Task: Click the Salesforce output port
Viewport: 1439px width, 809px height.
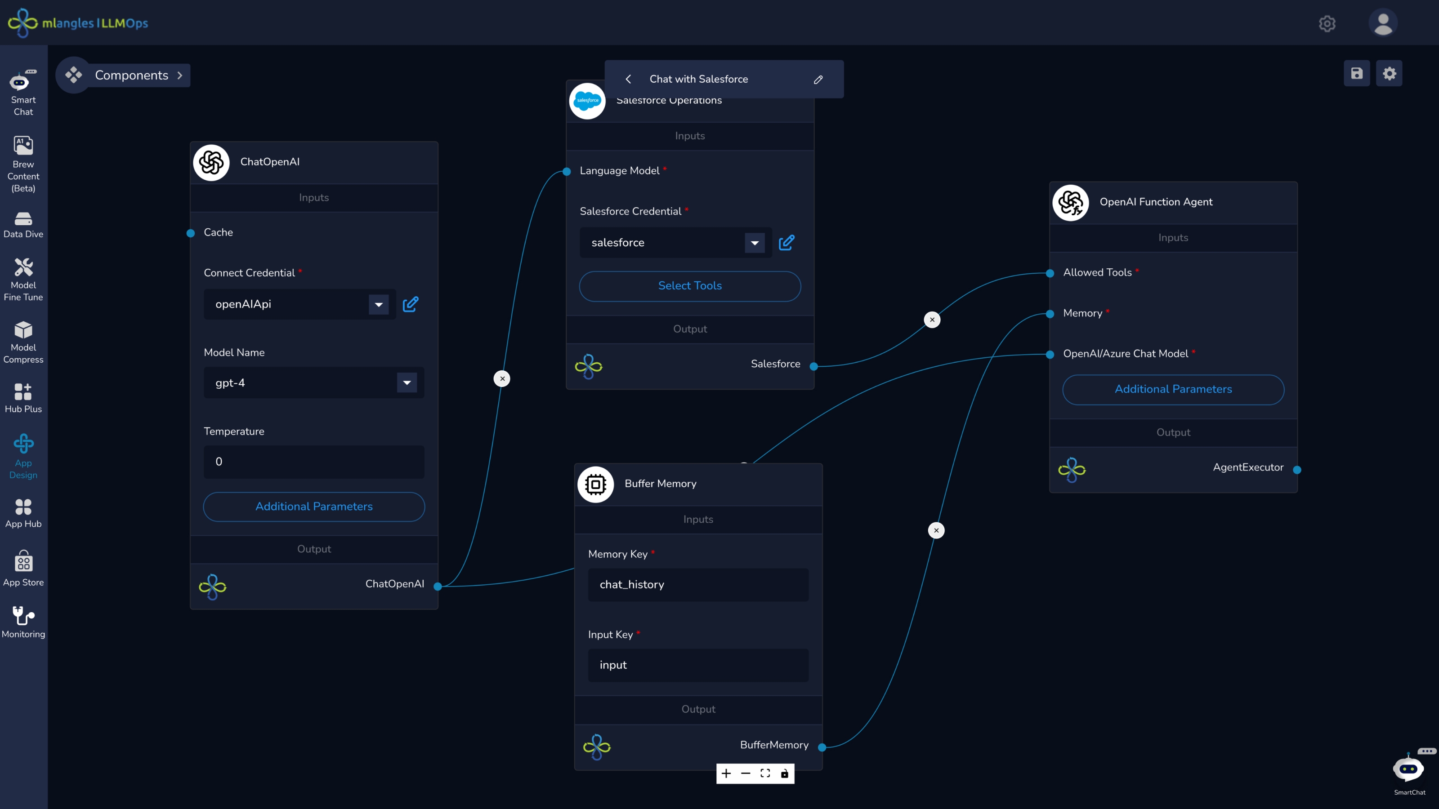Action: 814,366
